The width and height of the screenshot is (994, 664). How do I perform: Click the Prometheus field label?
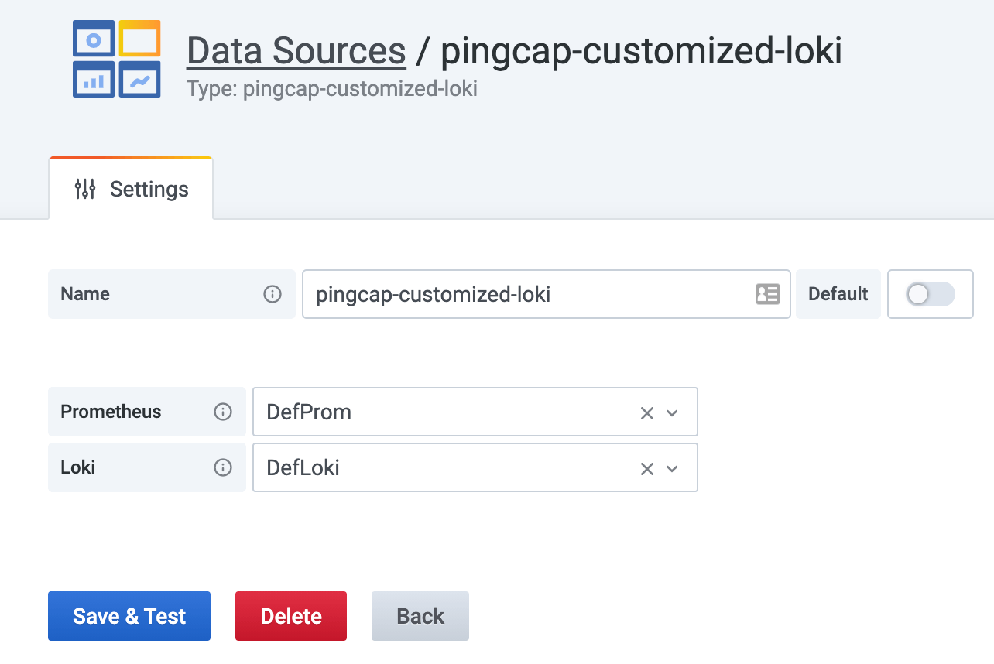click(x=111, y=412)
